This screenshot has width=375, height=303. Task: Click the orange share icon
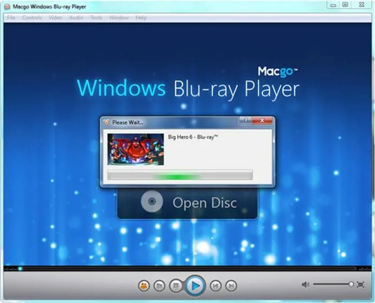tap(144, 286)
